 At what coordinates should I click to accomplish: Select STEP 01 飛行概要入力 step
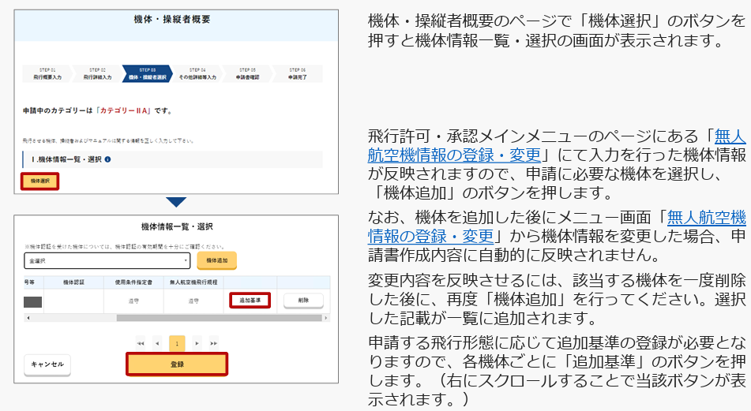coord(47,73)
